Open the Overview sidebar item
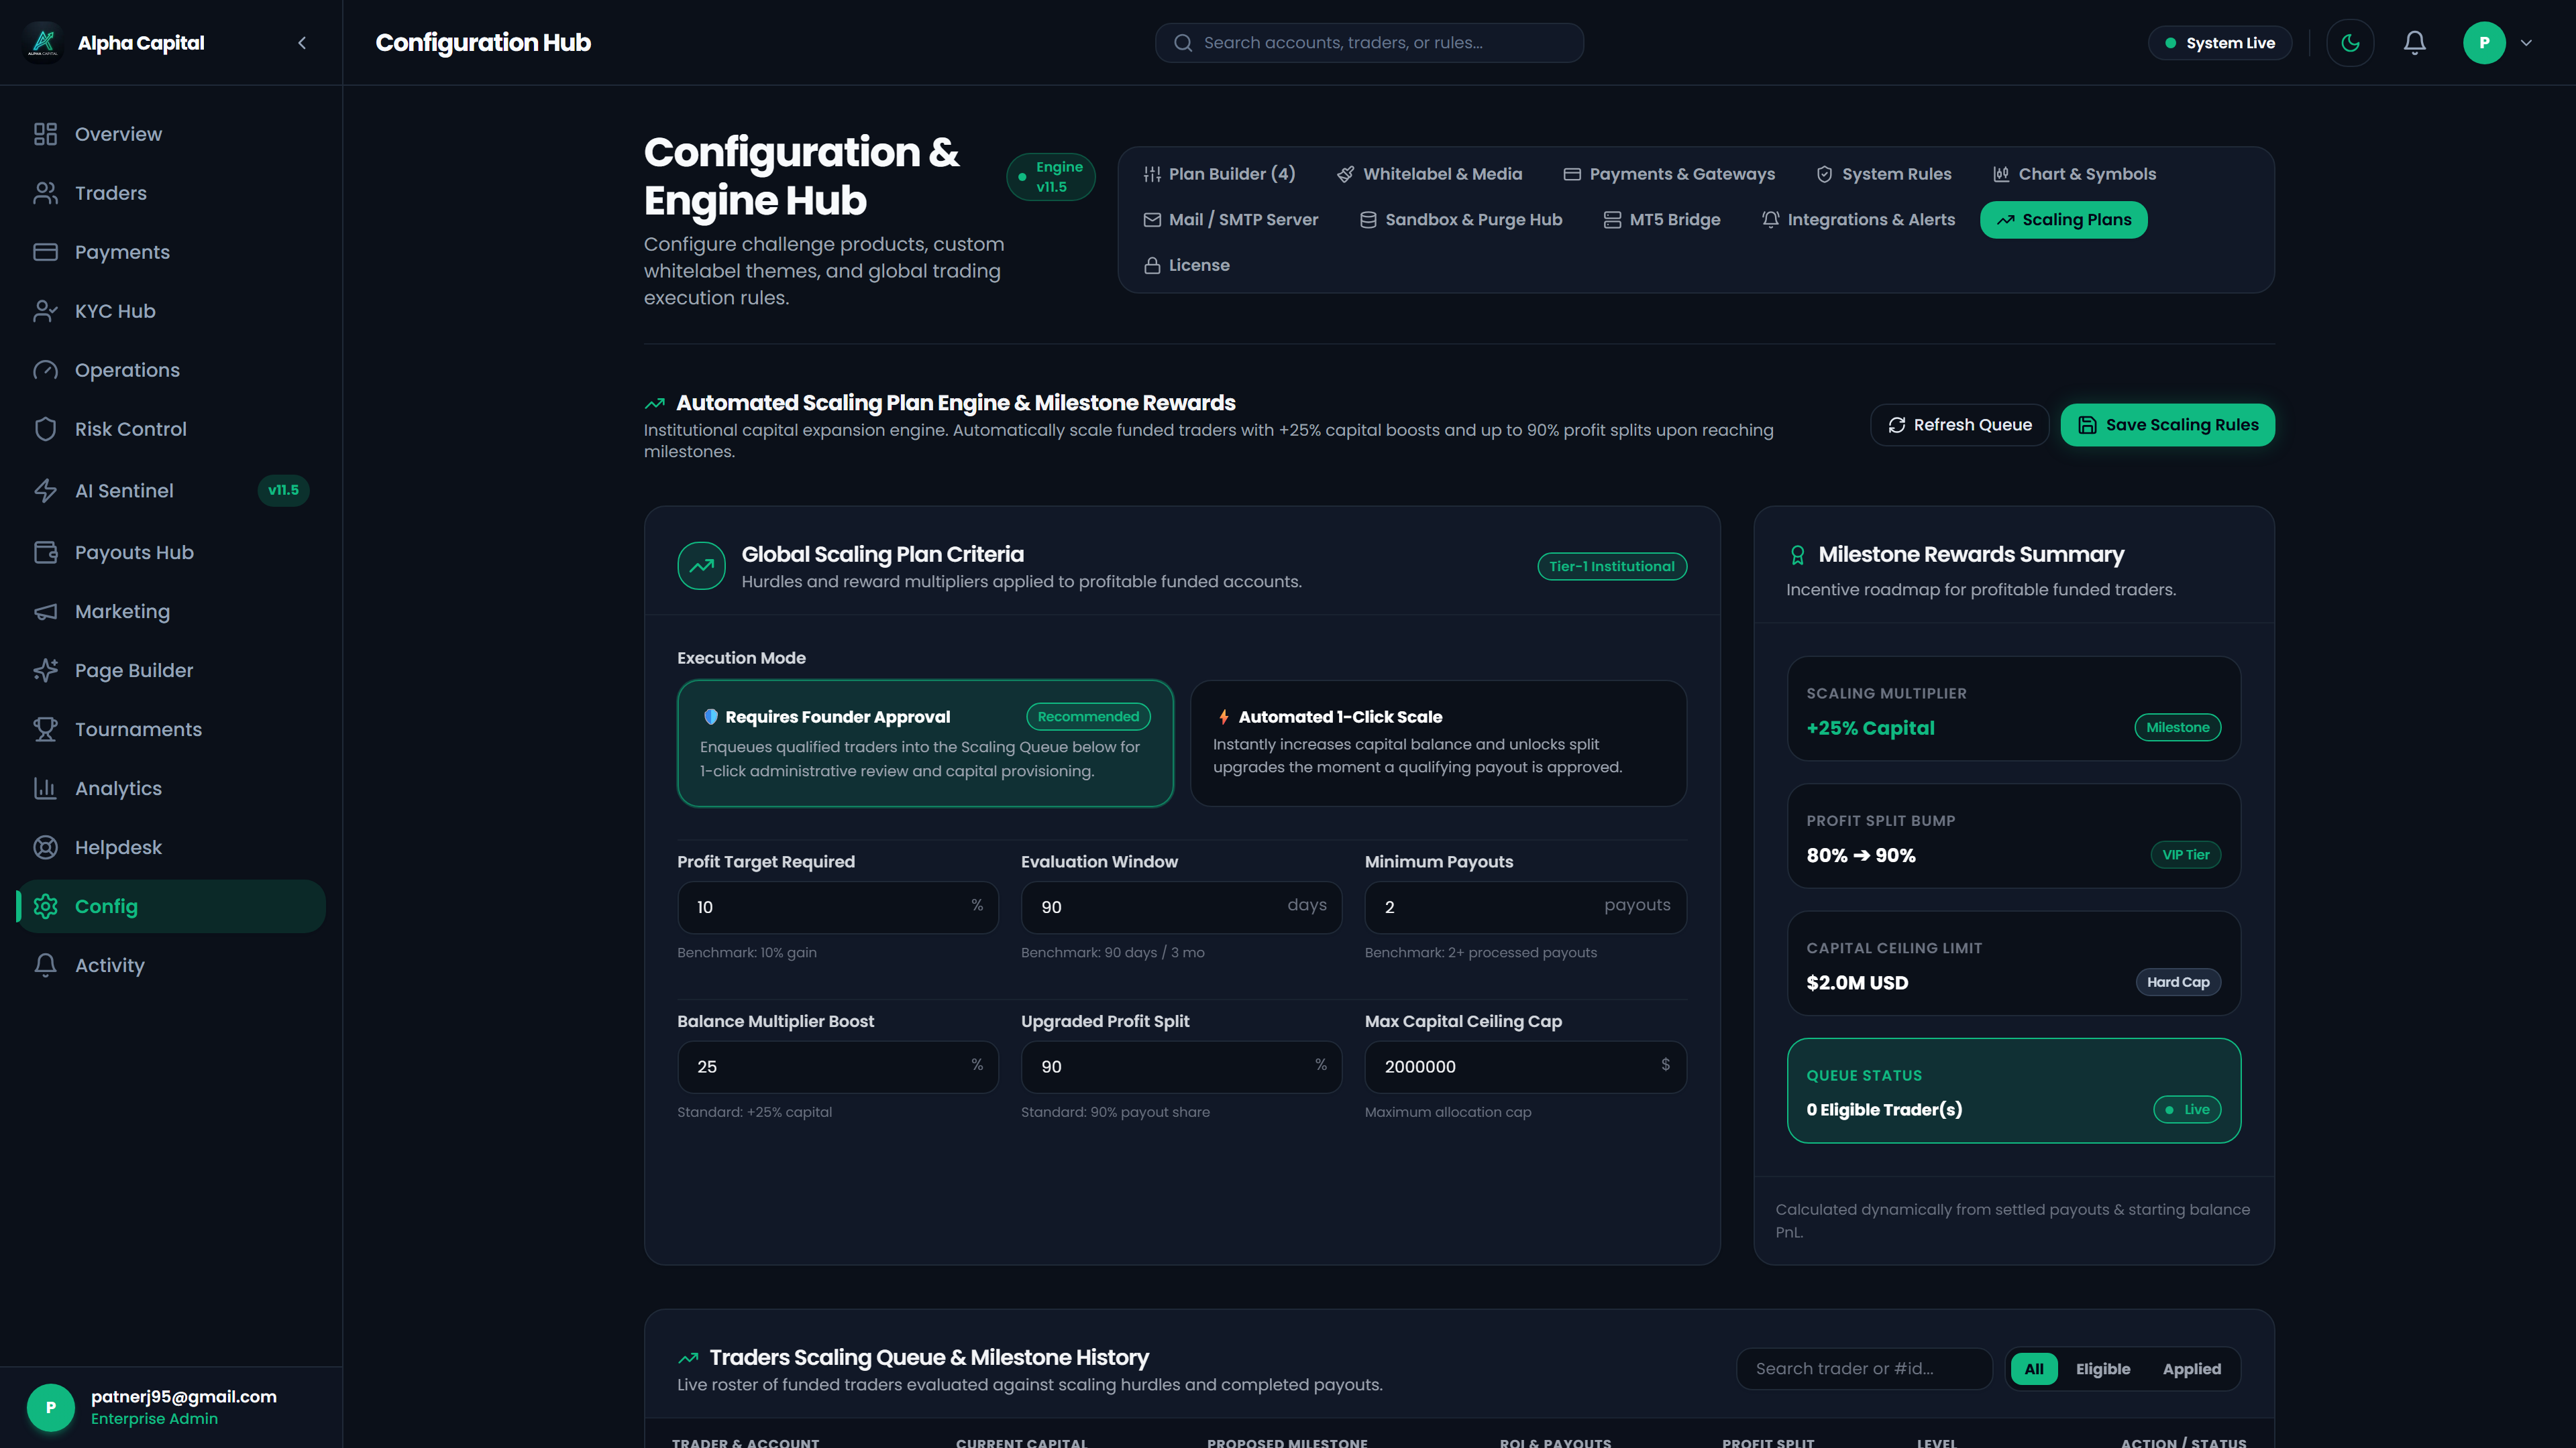Image resolution: width=2576 pixels, height=1448 pixels. tap(171, 134)
